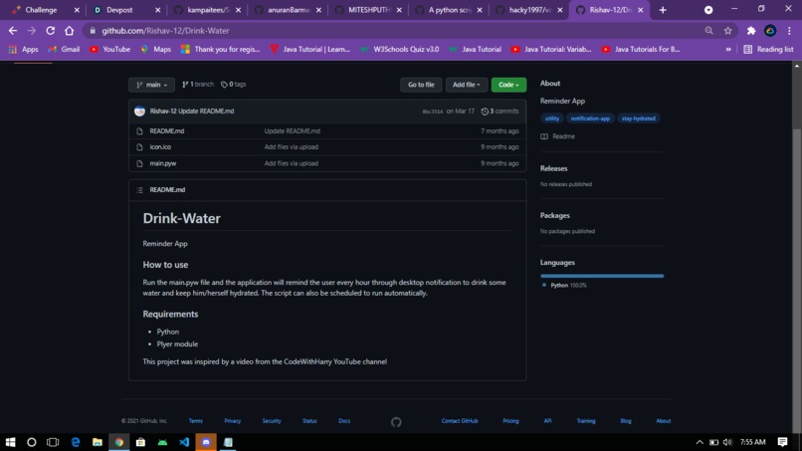802x451 pixels.
Task: Open the tab search dropdown button
Action: tap(708, 10)
